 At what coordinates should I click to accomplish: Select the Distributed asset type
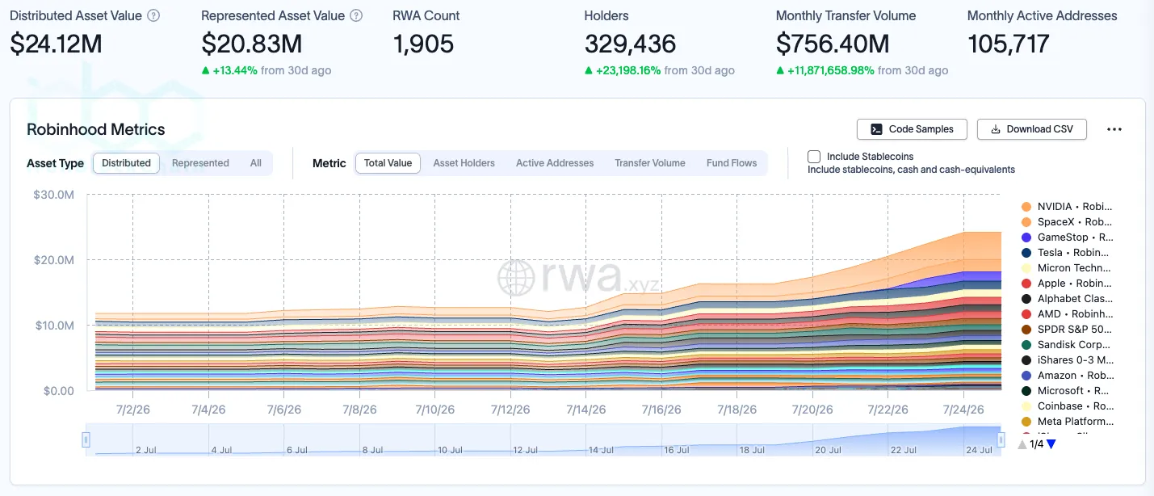tap(126, 163)
